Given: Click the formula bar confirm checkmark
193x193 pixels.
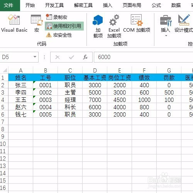Looking at the screenshot, I should [x=71, y=57].
